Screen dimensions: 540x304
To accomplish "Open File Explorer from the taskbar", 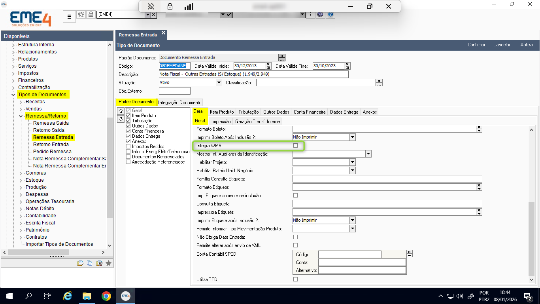I will [x=87, y=296].
